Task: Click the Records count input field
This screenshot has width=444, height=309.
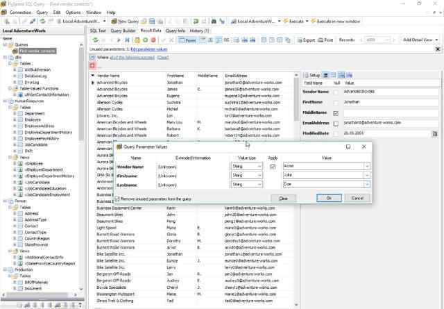Action: [x=377, y=40]
